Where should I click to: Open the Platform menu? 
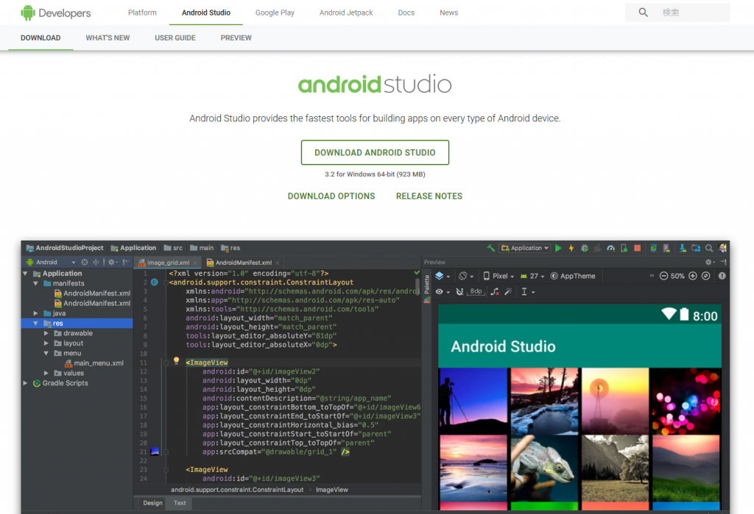(x=142, y=13)
